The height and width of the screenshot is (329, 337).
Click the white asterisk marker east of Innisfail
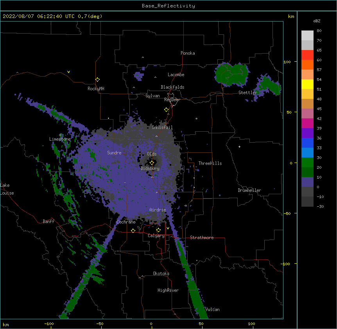(x=196, y=118)
